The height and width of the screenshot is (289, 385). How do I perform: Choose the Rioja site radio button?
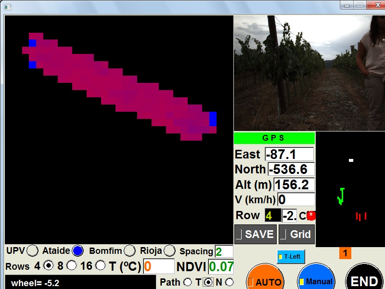click(169, 251)
